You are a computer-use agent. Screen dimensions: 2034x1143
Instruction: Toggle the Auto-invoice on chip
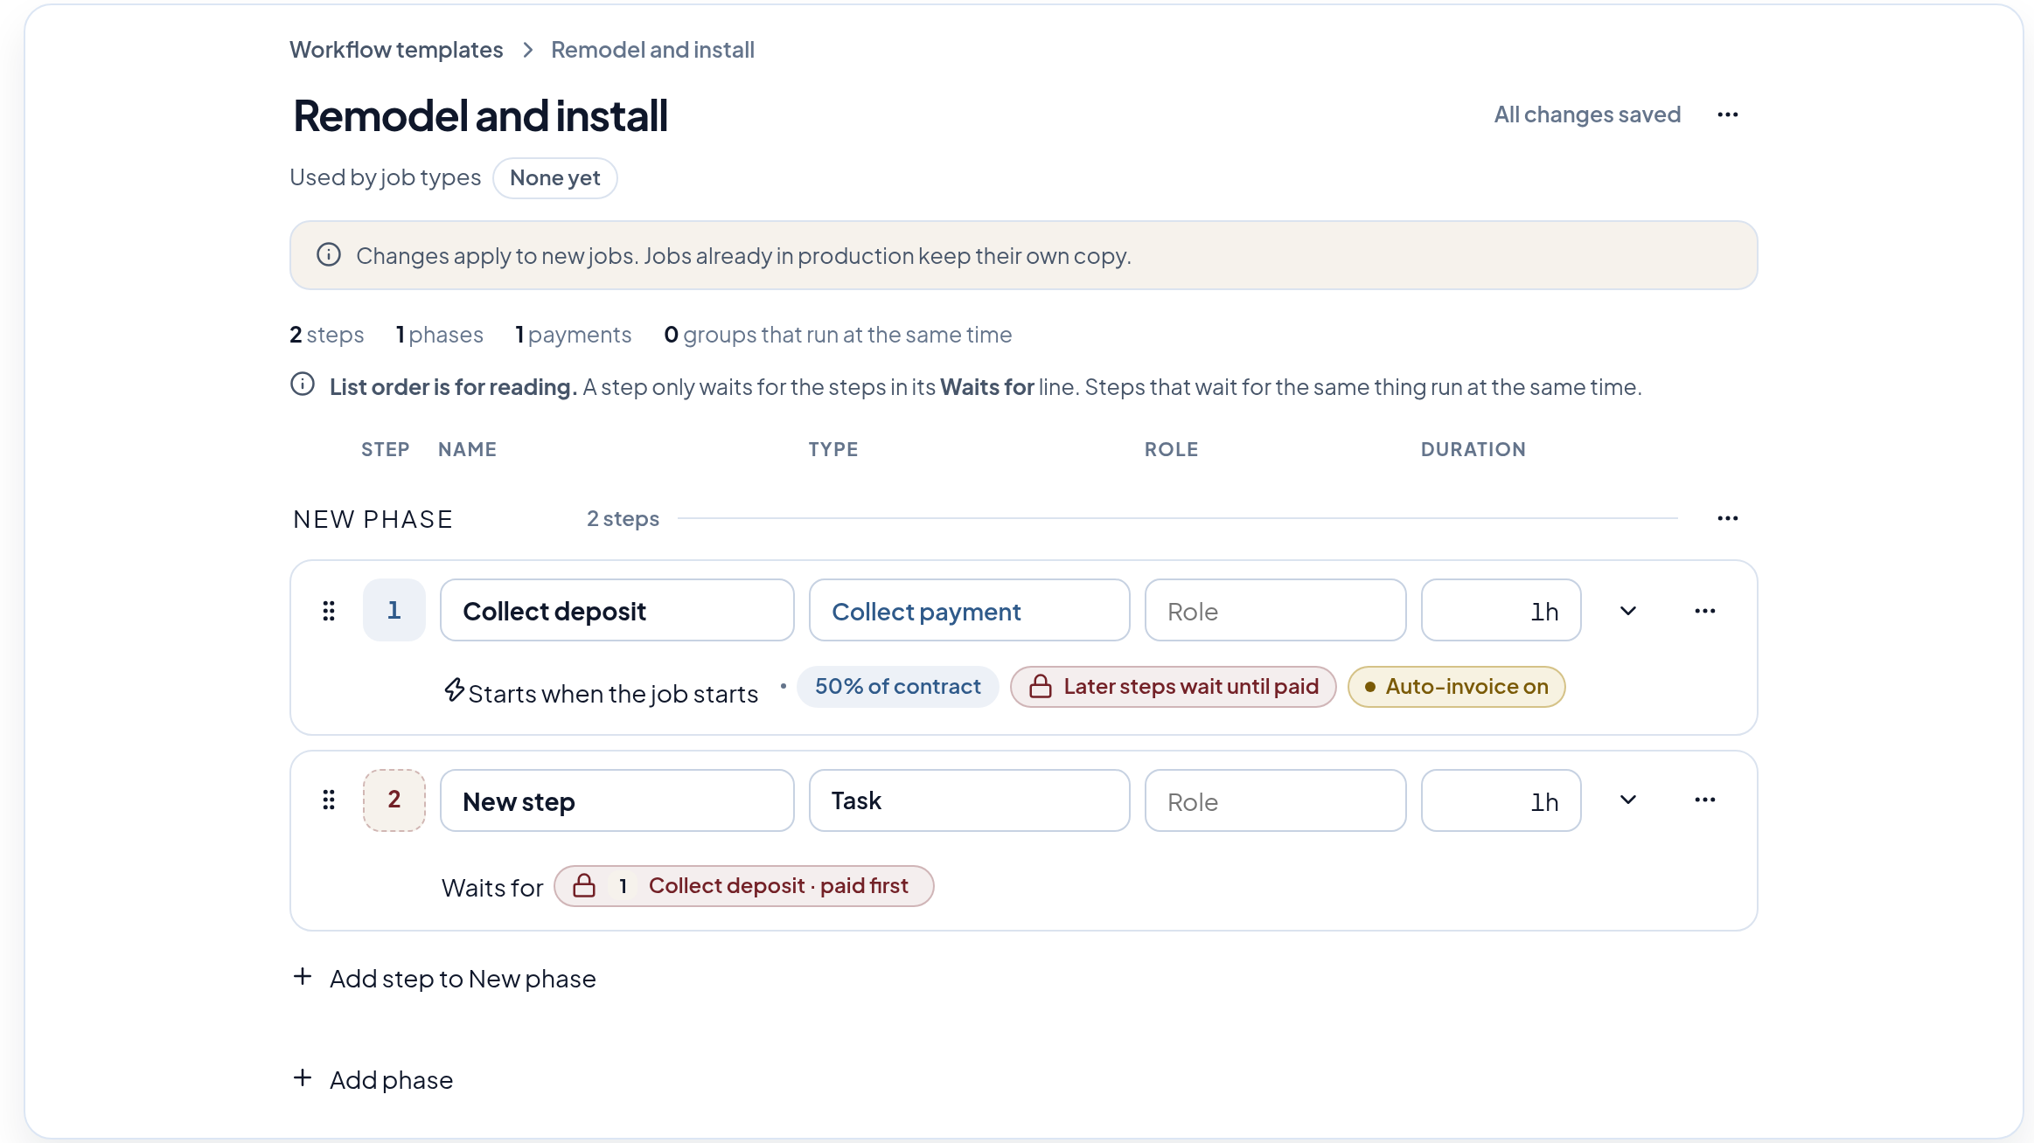1456,687
